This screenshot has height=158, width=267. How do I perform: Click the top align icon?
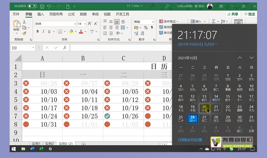(105, 21)
